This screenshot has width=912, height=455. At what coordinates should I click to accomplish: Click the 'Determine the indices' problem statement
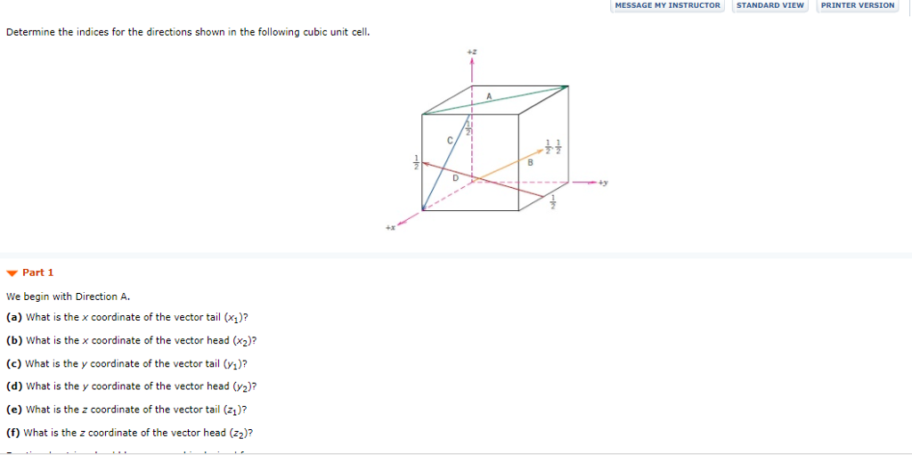pos(187,32)
